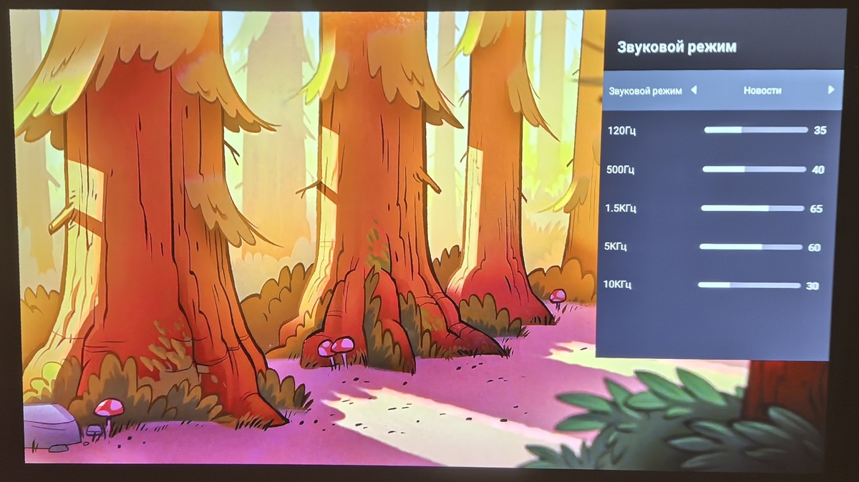859x482 pixels.
Task: Select the 10КГц band label
Action: coord(618,285)
